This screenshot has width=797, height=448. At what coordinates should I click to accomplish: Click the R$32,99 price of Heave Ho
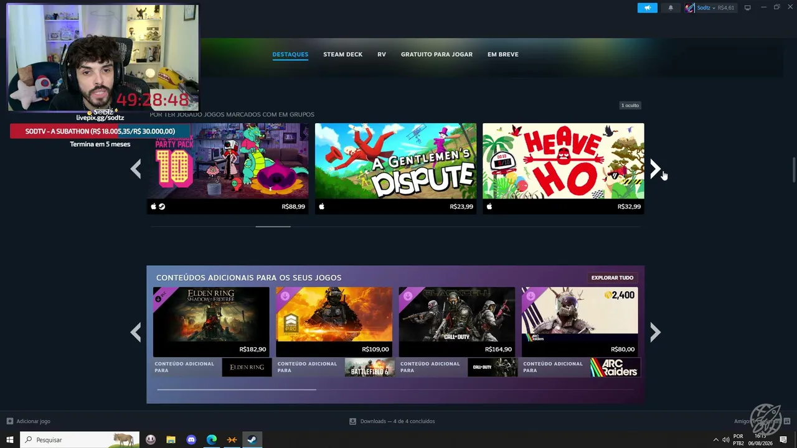629,207
